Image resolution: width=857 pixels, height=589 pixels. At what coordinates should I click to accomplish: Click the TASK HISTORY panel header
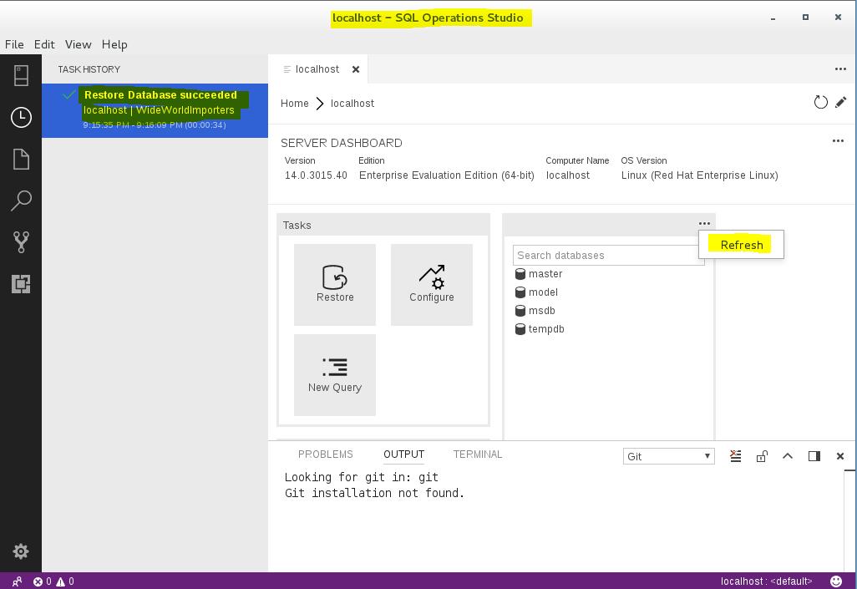(89, 69)
